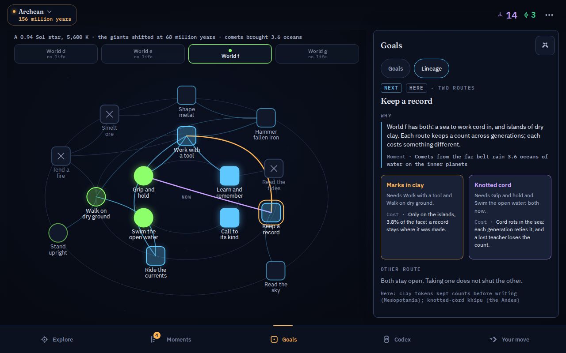Select the locked Tend a fire node
The image size is (566, 353).
click(x=61, y=156)
